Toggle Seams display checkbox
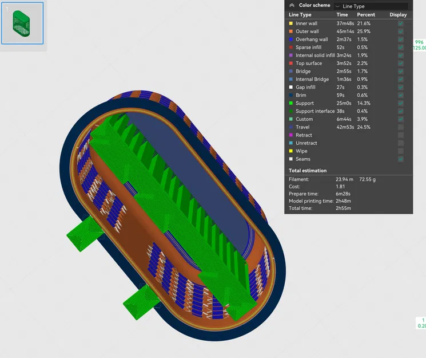This screenshot has height=358, width=426. coord(400,159)
